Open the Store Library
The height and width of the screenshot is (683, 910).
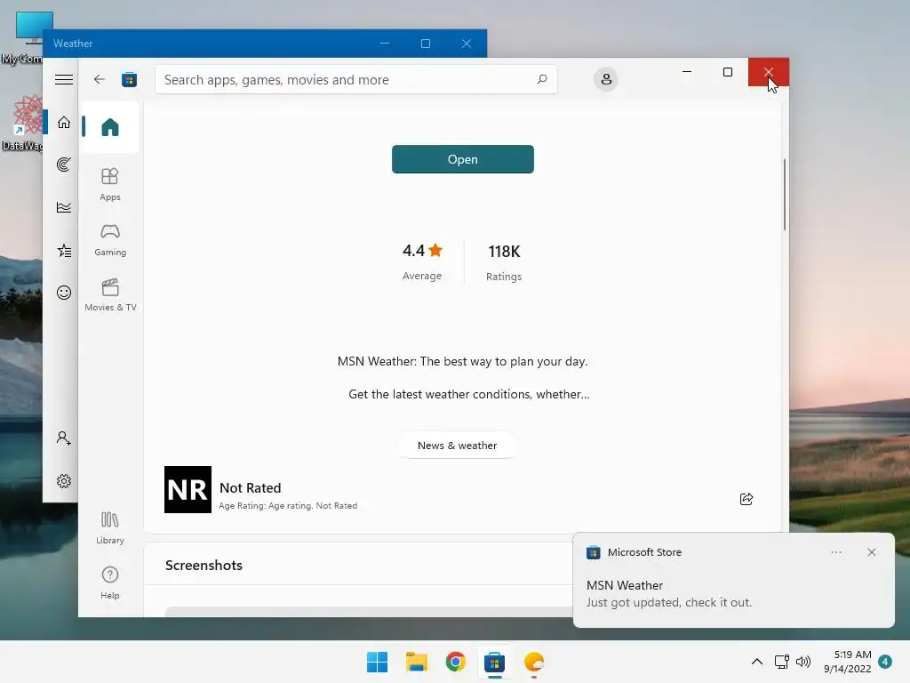point(109,527)
